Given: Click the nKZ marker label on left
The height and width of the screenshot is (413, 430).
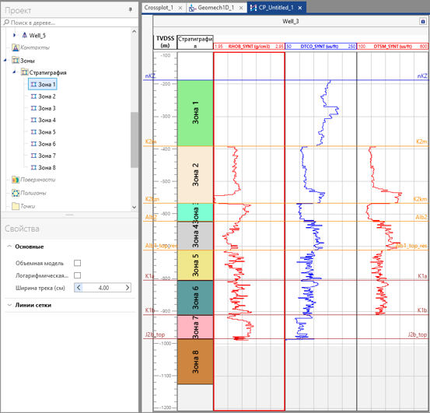Looking at the screenshot, I should (150, 76).
